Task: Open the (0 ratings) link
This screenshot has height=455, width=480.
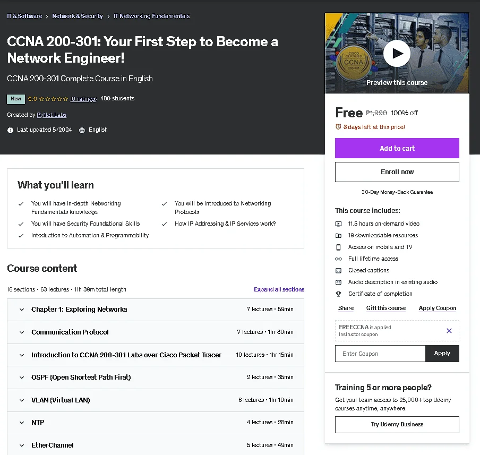Action: [83, 99]
